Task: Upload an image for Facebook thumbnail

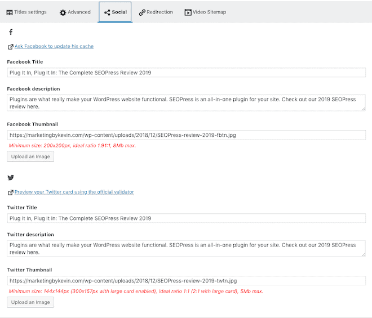Action: click(x=30, y=156)
